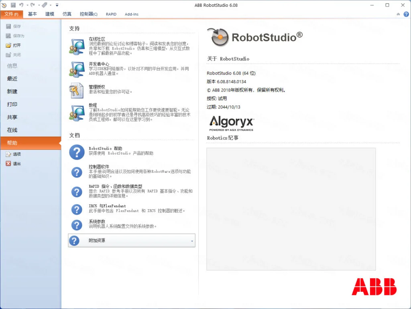Click the RobotStudio logo graphic

[255, 37]
